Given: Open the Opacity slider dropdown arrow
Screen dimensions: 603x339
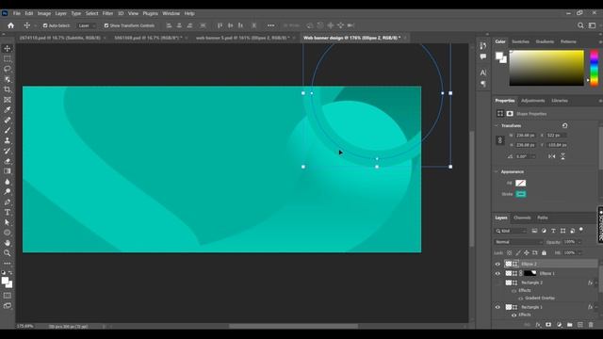Looking at the screenshot, I should tap(579, 242).
